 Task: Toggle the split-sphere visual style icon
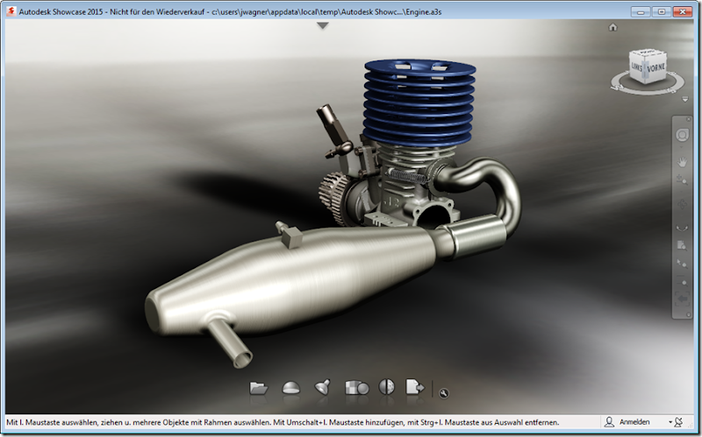[x=386, y=386]
